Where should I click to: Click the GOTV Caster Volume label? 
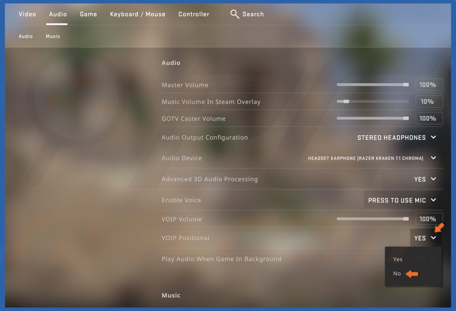[x=194, y=119]
